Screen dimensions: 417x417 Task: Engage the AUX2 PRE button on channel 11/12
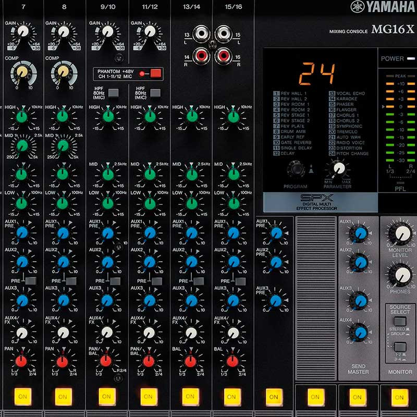click(157, 281)
